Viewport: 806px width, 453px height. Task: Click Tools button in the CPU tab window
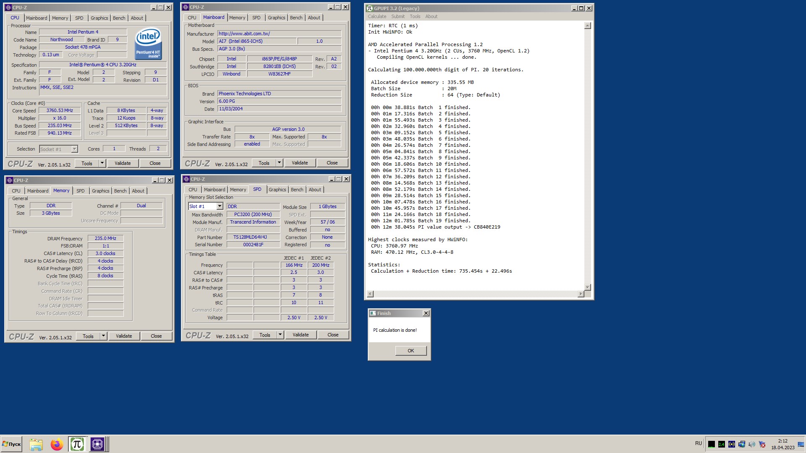(x=87, y=164)
